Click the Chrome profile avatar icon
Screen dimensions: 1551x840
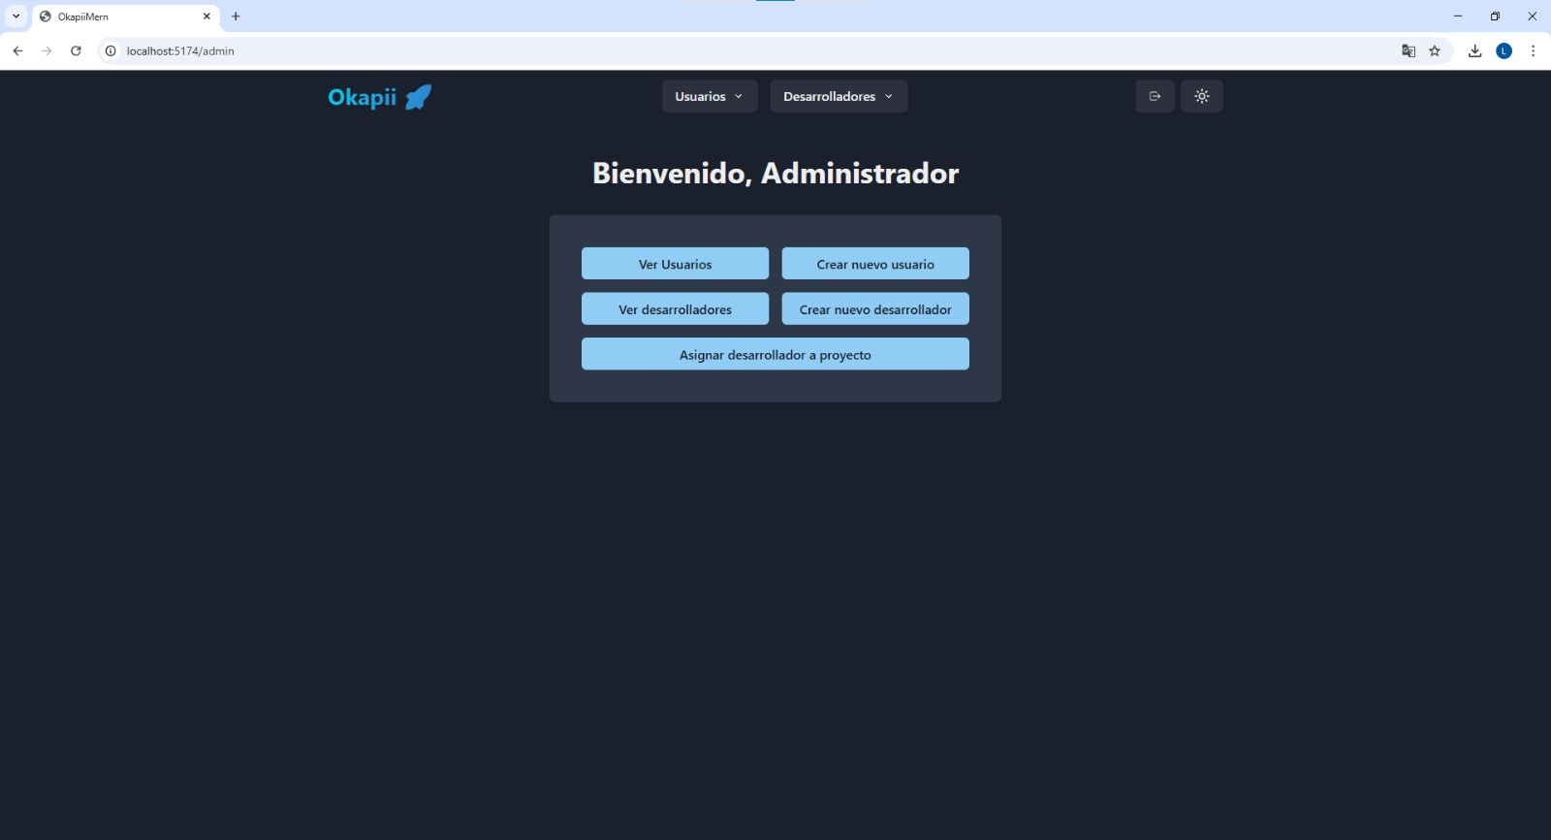pyautogui.click(x=1504, y=51)
